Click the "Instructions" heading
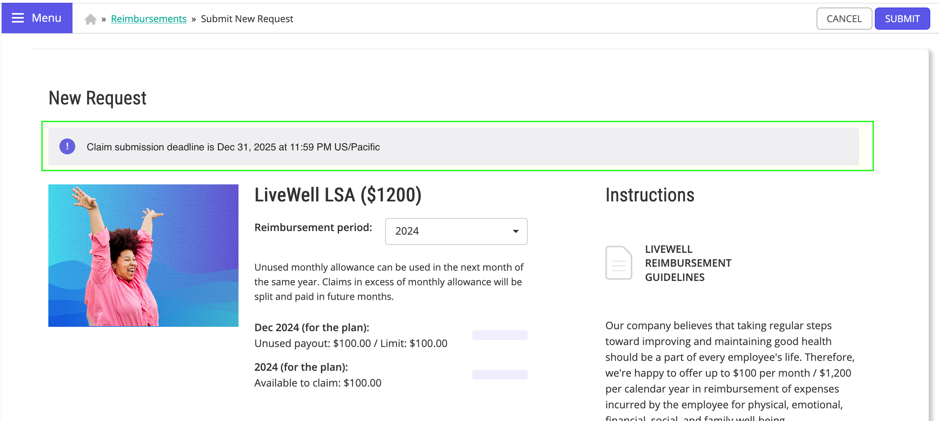This screenshot has width=939, height=421. [650, 195]
